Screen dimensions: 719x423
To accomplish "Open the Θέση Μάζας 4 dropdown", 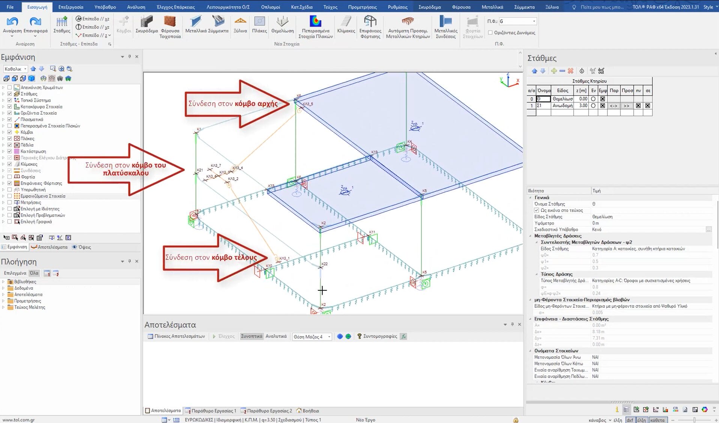I will (329, 337).
